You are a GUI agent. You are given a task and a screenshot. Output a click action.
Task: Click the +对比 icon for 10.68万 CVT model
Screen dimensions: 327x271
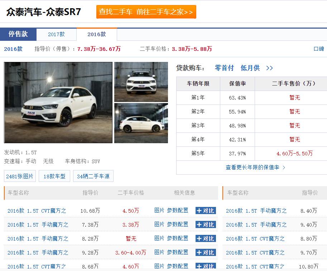(205, 211)
